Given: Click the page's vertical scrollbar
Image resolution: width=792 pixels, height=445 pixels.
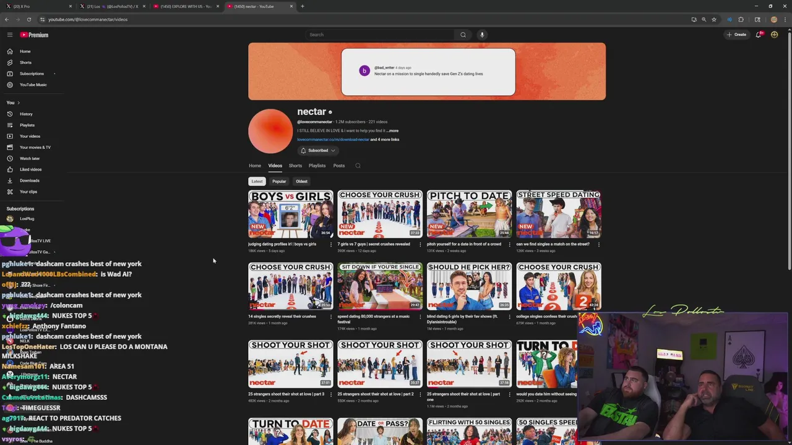Looking at the screenshot, I should coord(790,151).
